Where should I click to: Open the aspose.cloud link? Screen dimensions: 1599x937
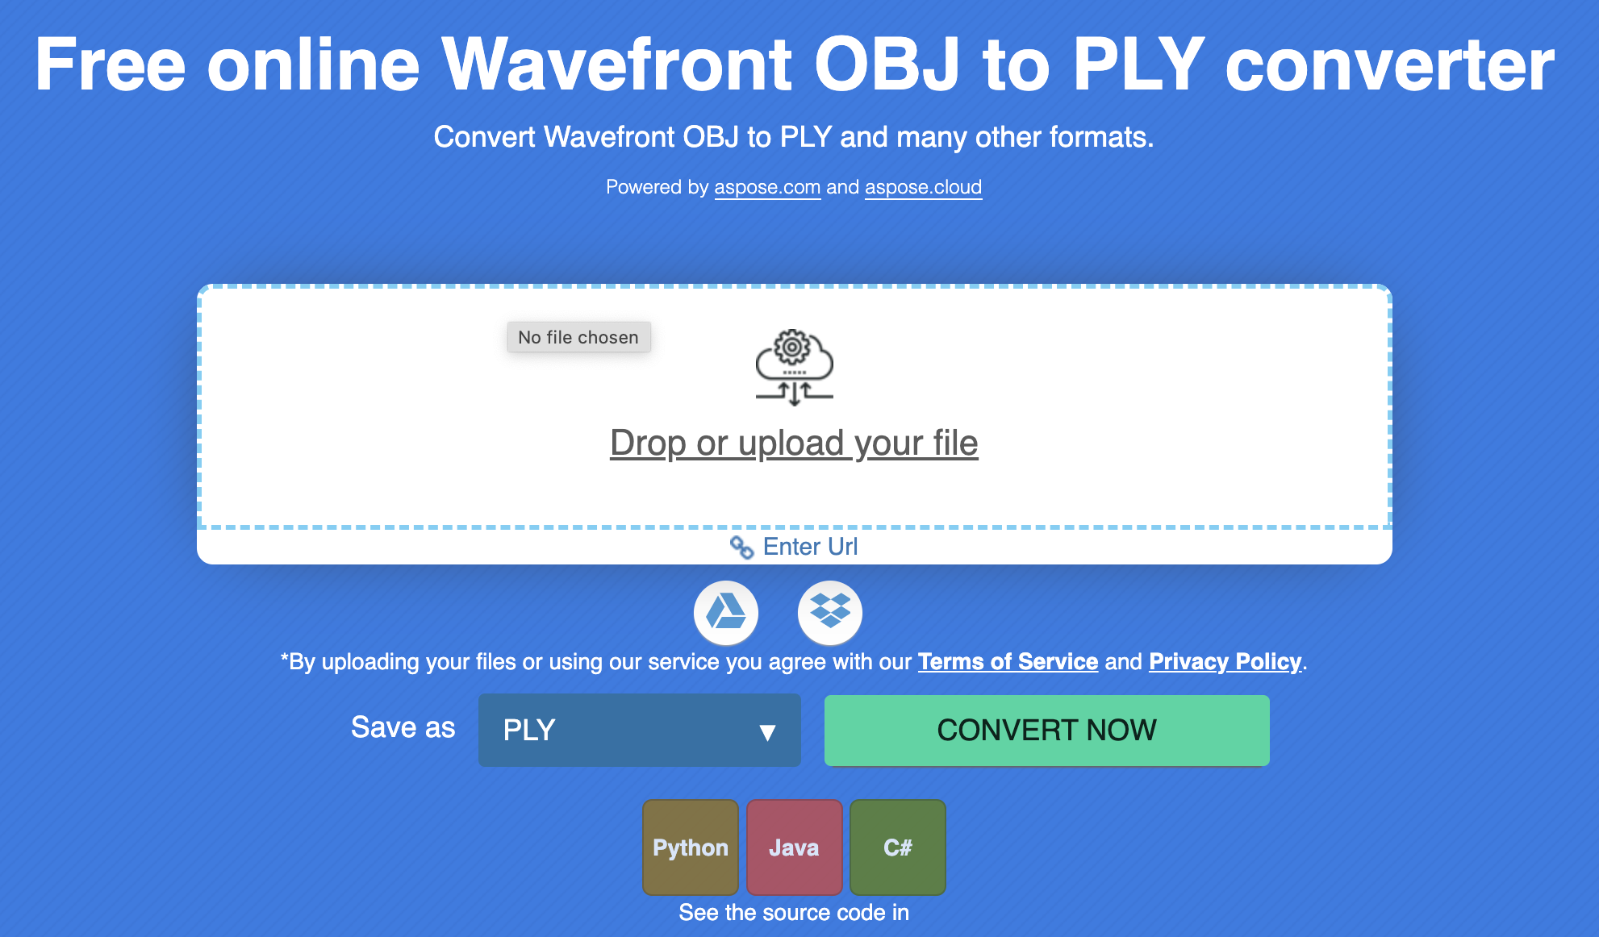coord(923,187)
